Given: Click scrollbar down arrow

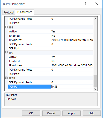Looking at the screenshot, I should pyautogui.click(x=95, y=89).
